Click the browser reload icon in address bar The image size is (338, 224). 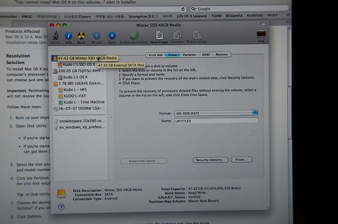click(x=183, y=9)
